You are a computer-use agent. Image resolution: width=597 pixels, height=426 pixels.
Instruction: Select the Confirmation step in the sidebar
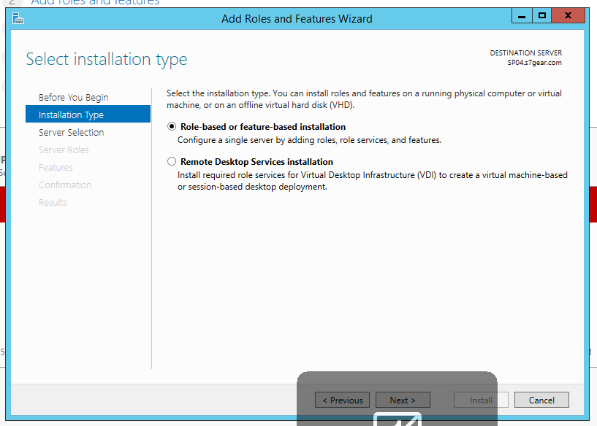pos(65,185)
